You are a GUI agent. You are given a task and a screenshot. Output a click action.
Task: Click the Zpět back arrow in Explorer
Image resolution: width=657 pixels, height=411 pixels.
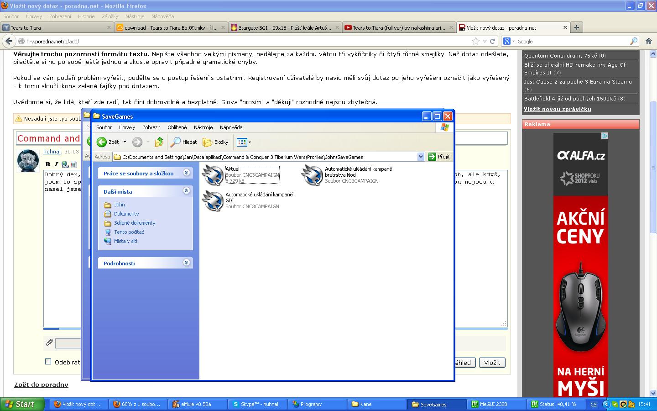tap(102, 142)
